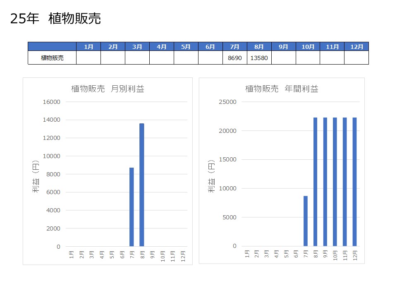Click the 5月 table header cell
This screenshot has height=298, width=397.
tap(186, 47)
